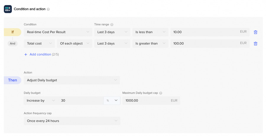266x136 pixels.
Task: Change the Is less than operator
Action: click(150, 32)
